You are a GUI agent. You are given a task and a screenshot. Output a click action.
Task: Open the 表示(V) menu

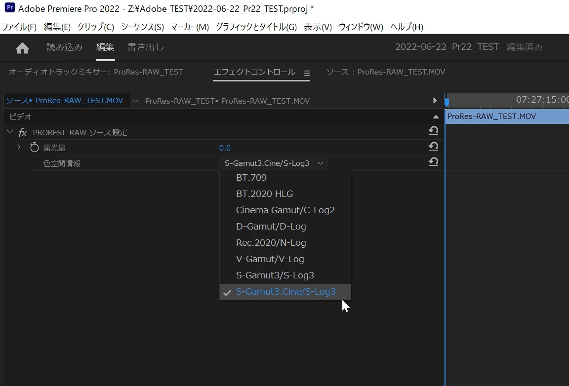[x=318, y=27]
